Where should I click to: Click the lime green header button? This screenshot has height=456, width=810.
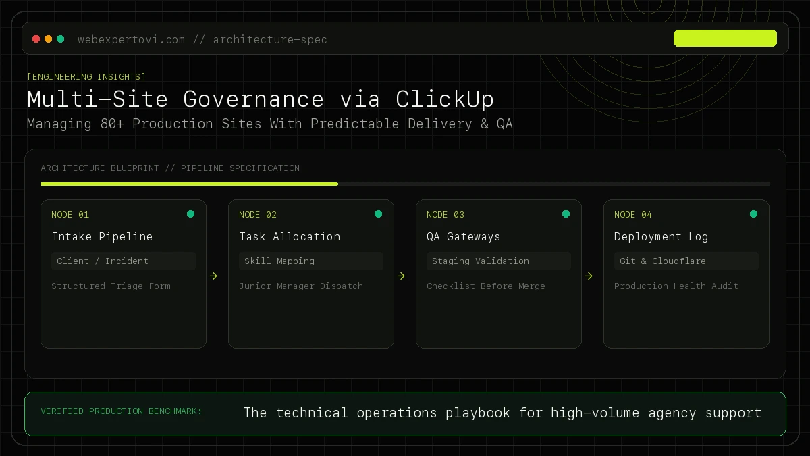tap(725, 38)
